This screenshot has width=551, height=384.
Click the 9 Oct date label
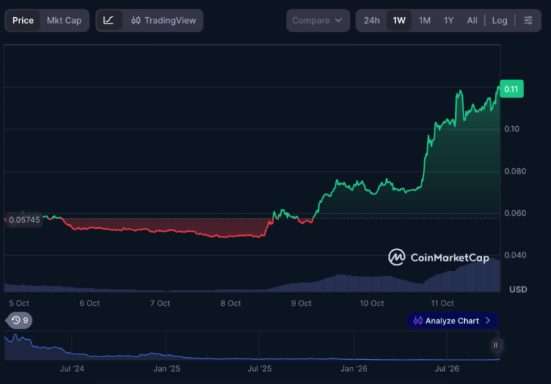coord(301,303)
